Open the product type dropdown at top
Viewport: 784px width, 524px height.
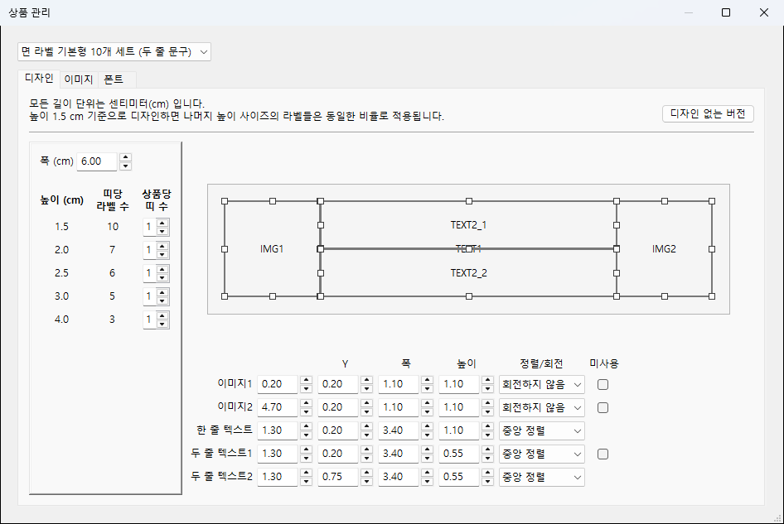114,51
